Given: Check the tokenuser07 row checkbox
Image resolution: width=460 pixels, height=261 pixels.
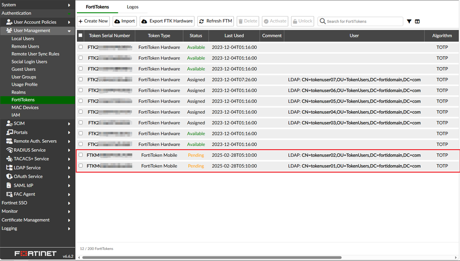Looking at the screenshot, I should [81, 79].
